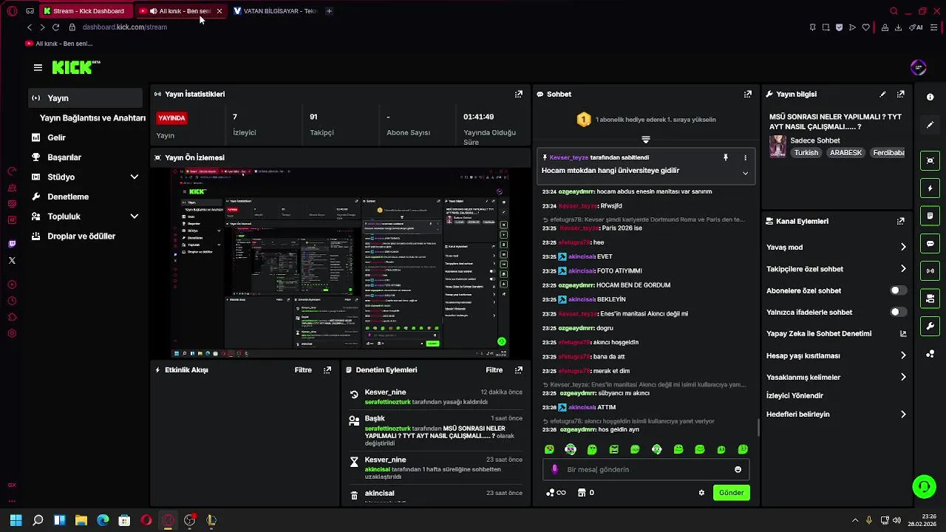Pop out the Denetim Eylemleri panel
This screenshot has height=532, width=946.
pos(519,369)
